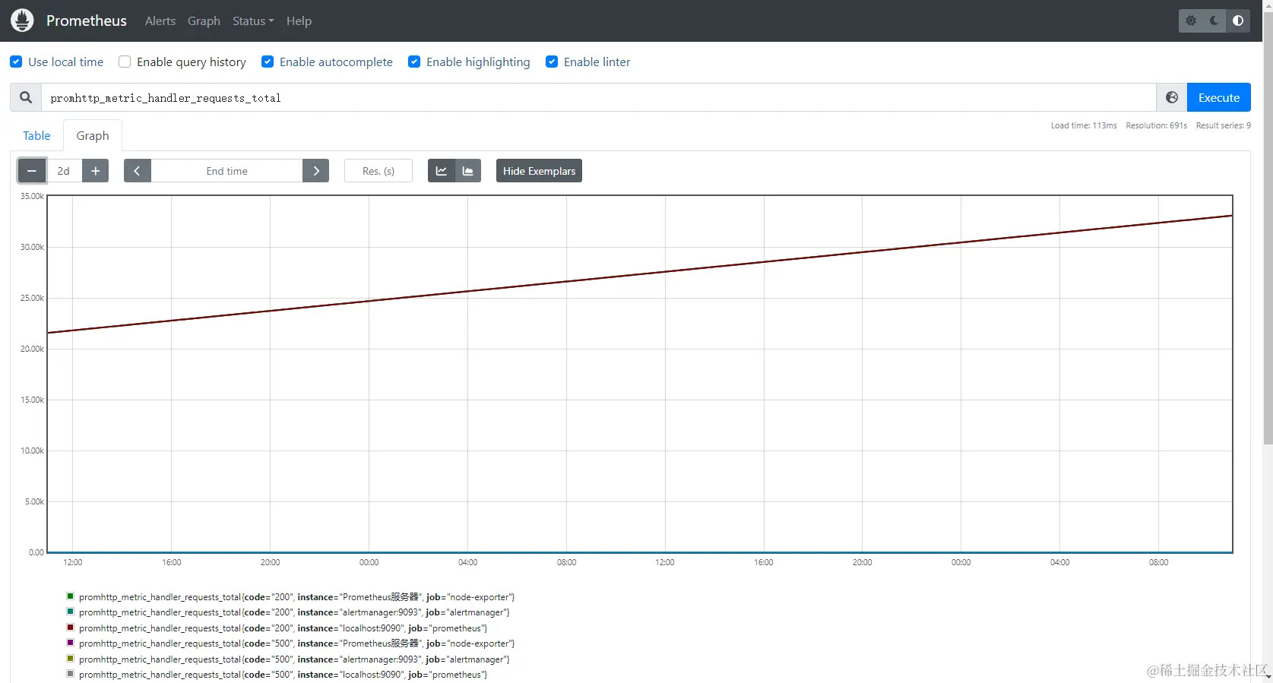Go to previous end time arrow

coord(137,171)
